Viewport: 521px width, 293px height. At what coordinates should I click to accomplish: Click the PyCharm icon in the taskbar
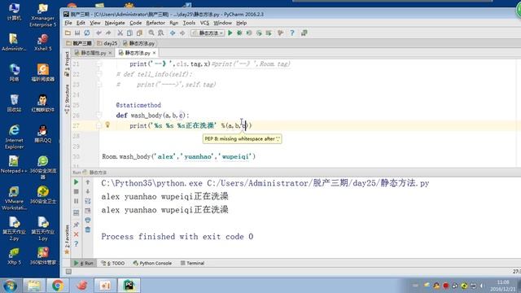129,286
